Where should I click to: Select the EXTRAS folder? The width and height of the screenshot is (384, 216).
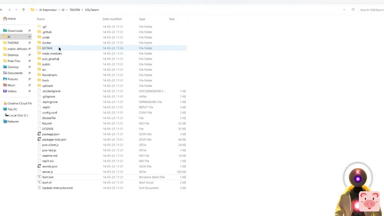tap(47, 48)
